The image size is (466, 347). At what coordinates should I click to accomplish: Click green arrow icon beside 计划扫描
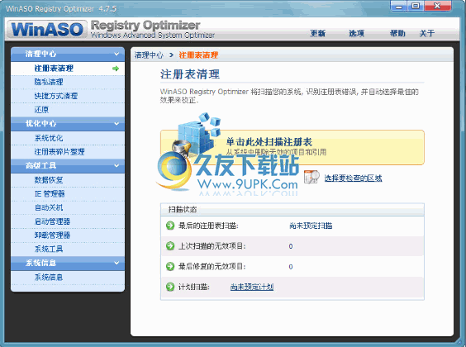(170, 287)
